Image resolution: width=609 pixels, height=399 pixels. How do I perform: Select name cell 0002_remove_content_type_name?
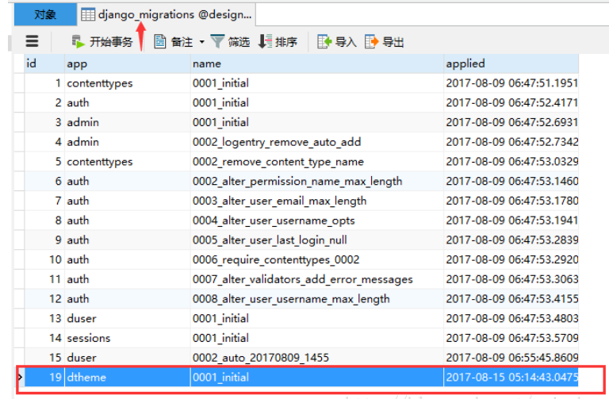(317, 162)
